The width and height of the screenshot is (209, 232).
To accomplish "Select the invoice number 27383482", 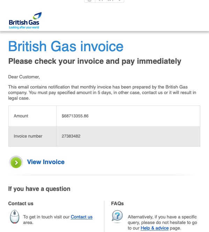I will tap(71, 136).
